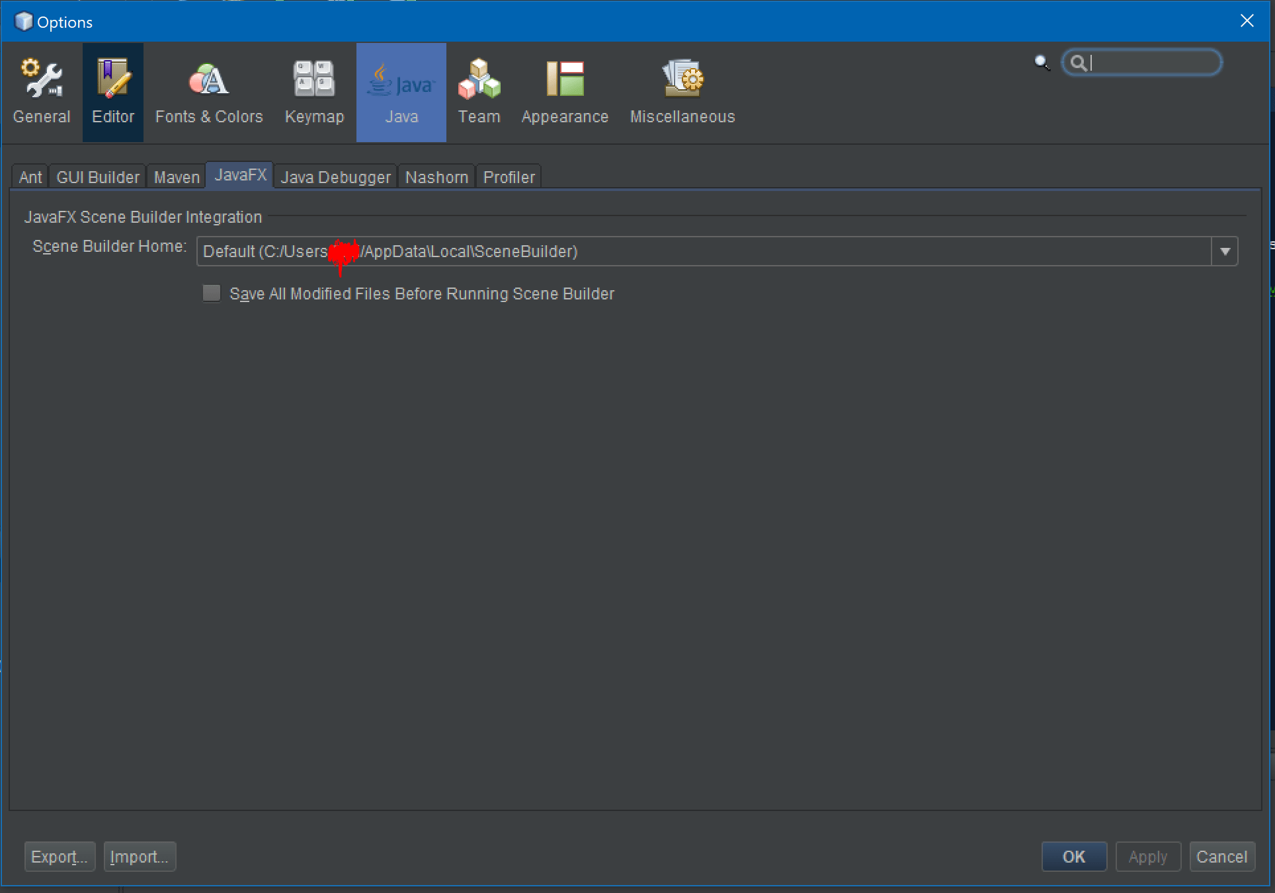Screen dimensions: 1275x893
Task: Open the Team options category
Action: tap(479, 93)
